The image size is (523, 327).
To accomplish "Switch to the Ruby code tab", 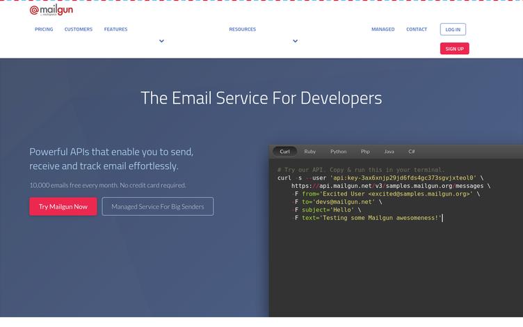I will pos(310,152).
